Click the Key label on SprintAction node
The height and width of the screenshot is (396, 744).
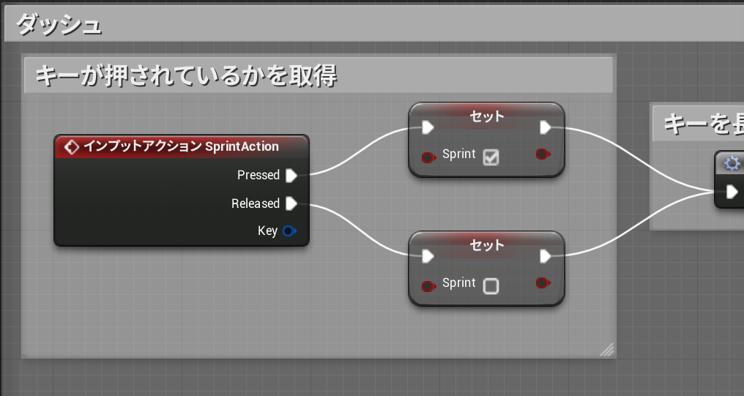[x=267, y=231]
